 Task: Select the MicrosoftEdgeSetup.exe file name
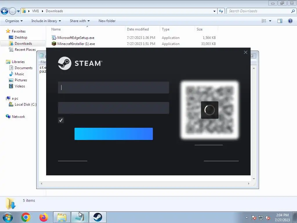(x=76, y=38)
